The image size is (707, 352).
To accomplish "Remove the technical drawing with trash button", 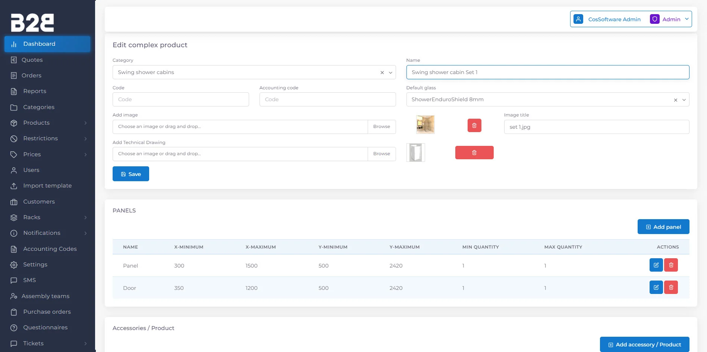I will click(x=474, y=153).
